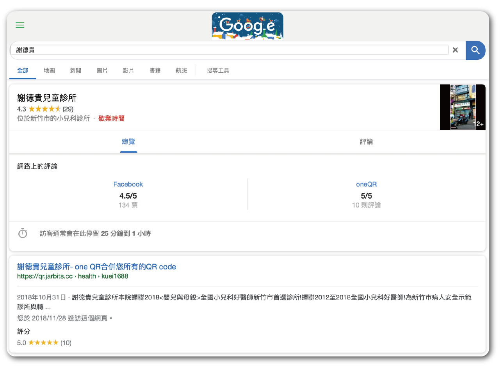Open the 影片 tab
Viewport: 500px width, 369px height.
(x=128, y=70)
